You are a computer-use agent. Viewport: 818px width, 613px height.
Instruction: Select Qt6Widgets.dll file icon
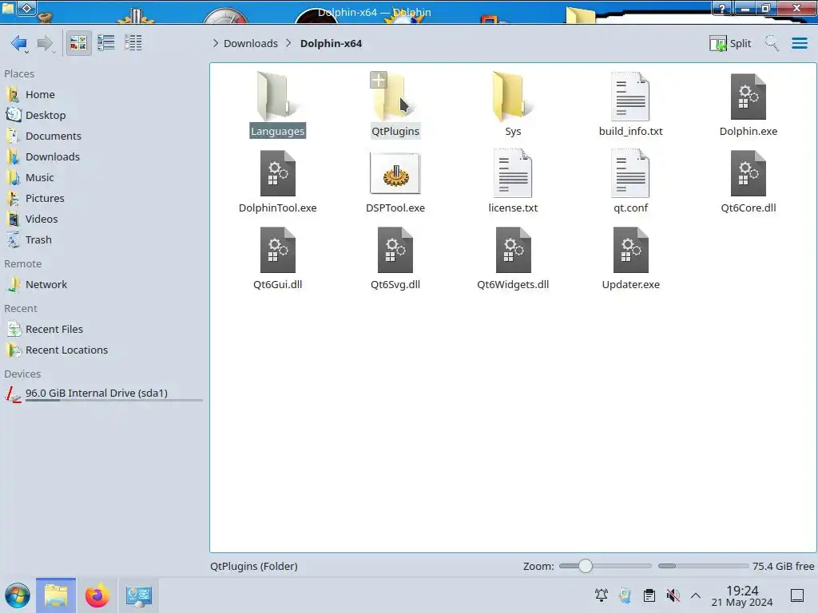513,250
